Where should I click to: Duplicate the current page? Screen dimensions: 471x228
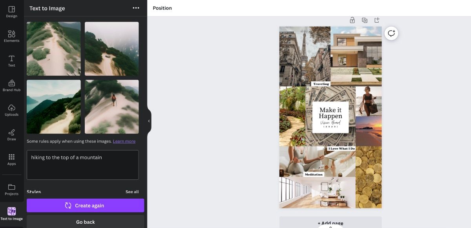365,20
